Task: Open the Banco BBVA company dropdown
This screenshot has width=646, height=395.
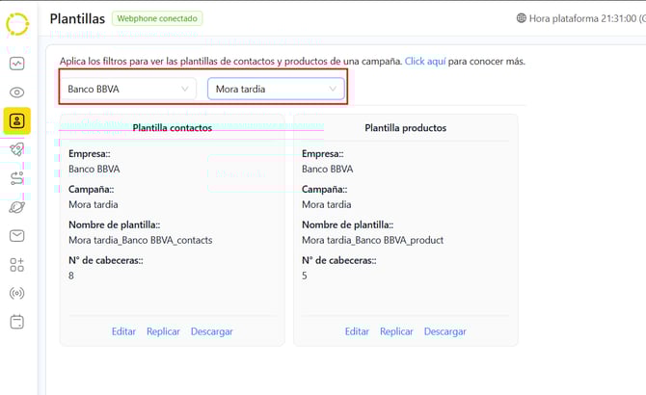Action: (x=128, y=89)
